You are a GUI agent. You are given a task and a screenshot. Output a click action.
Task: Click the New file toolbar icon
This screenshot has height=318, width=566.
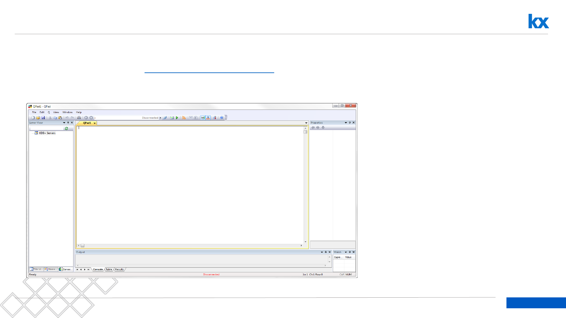[33, 118]
